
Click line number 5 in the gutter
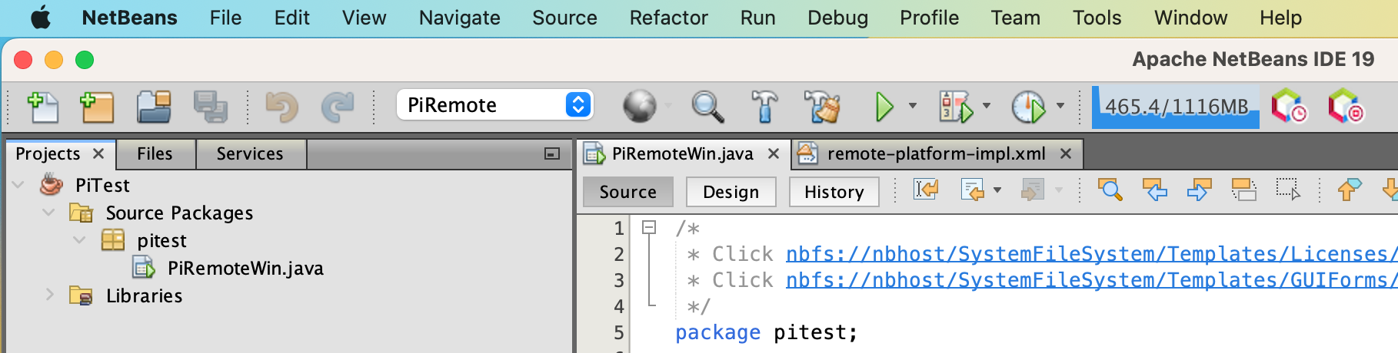[x=618, y=332]
